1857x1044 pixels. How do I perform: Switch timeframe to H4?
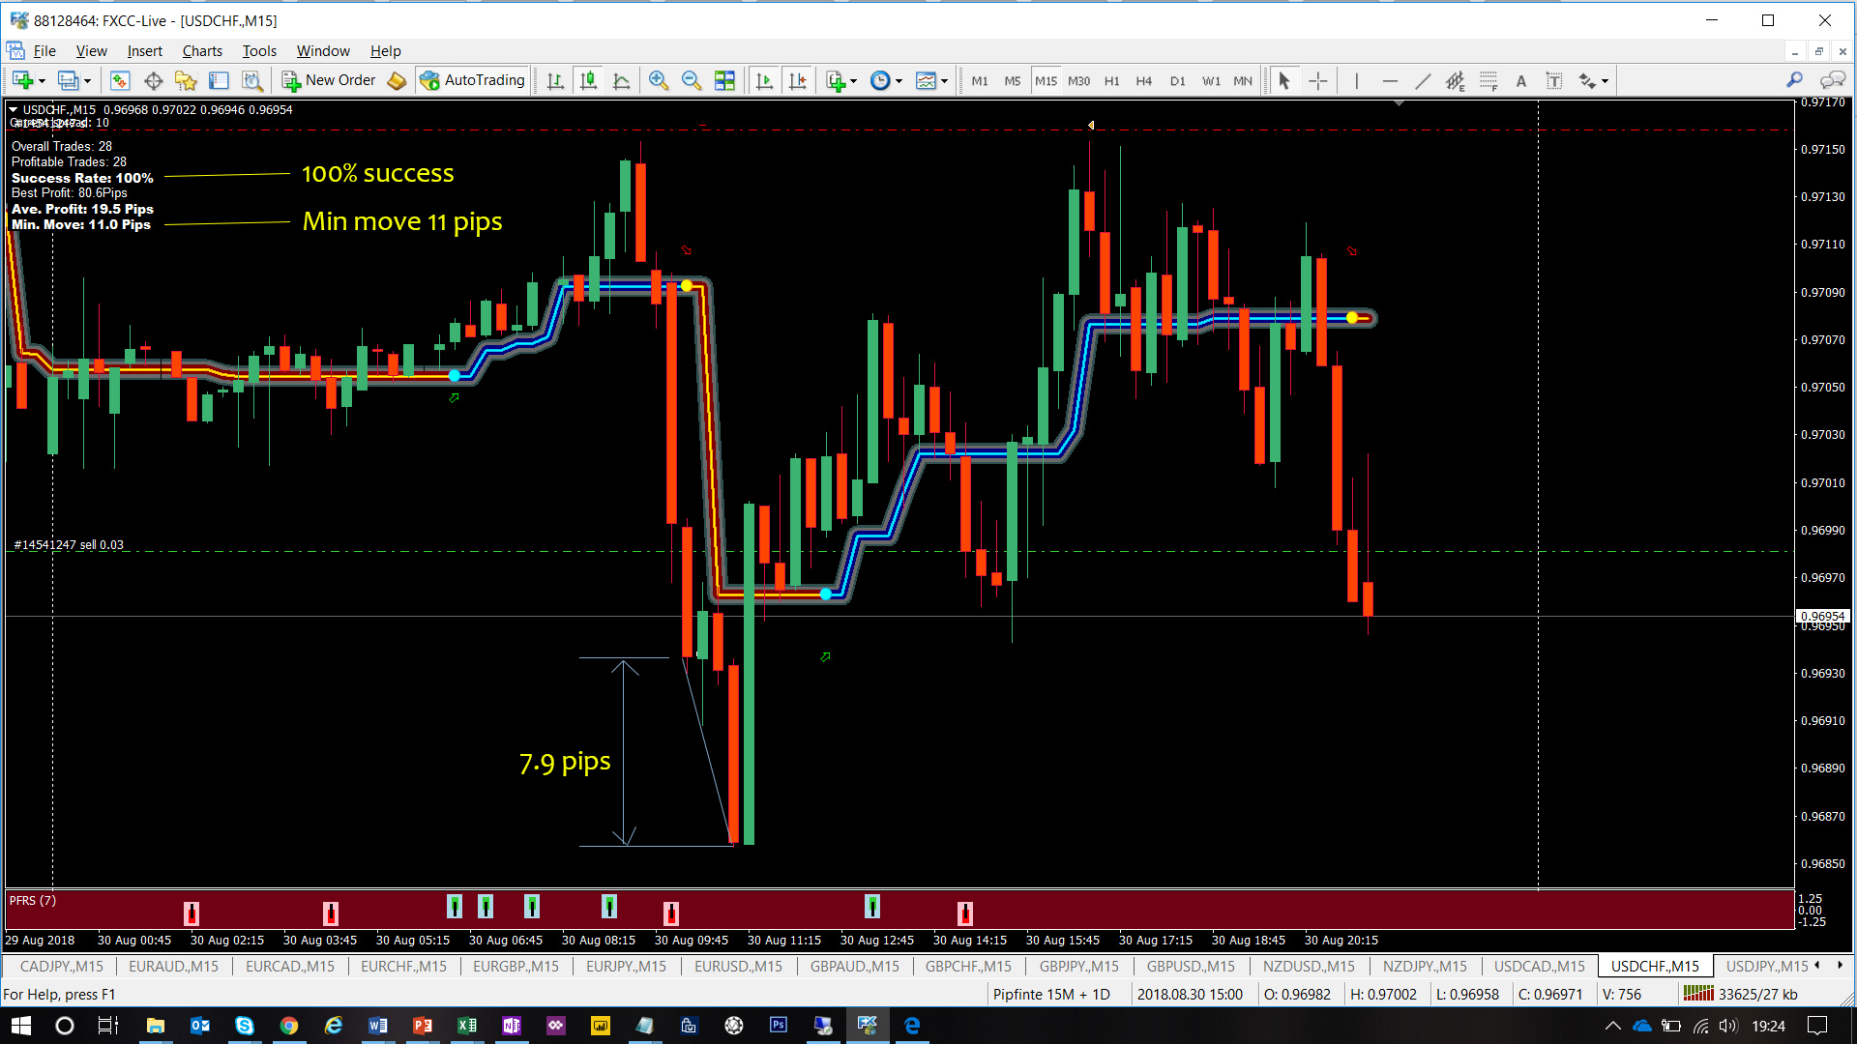[x=1143, y=81]
